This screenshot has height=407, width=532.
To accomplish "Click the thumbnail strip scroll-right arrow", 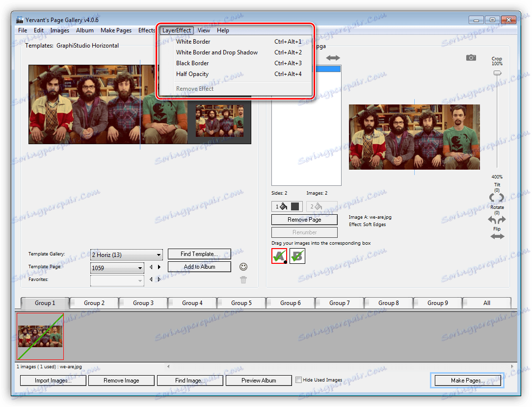I will coord(512,366).
